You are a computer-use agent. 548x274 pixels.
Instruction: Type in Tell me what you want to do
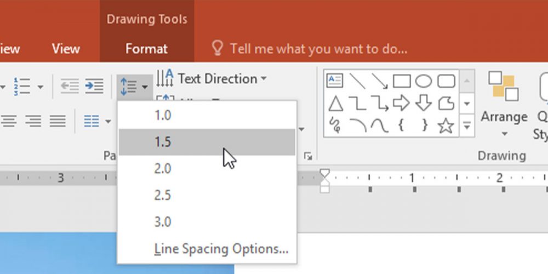pyautogui.click(x=318, y=49)
